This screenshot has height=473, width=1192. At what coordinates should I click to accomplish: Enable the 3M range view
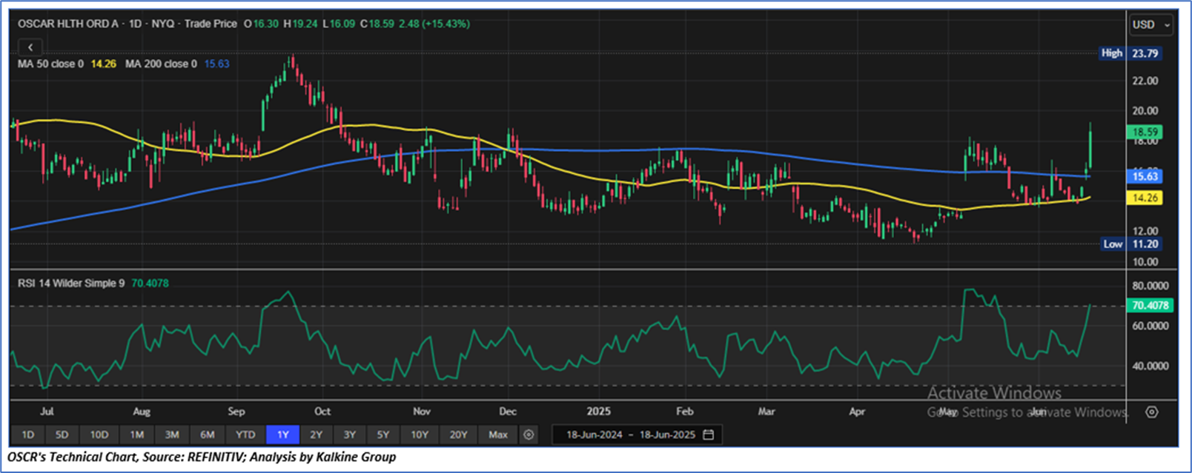tap(172, 435)
